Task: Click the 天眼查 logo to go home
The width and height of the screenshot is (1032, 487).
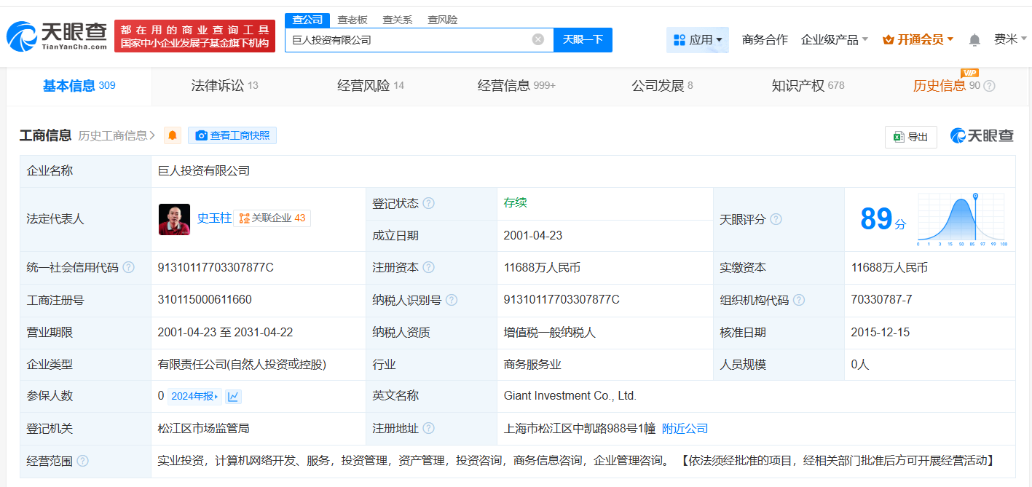Action: point(57,36)
